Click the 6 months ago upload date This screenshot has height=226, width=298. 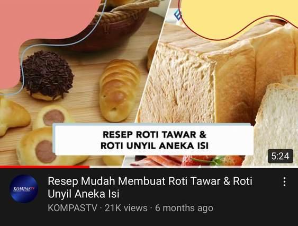coord(184,208)
